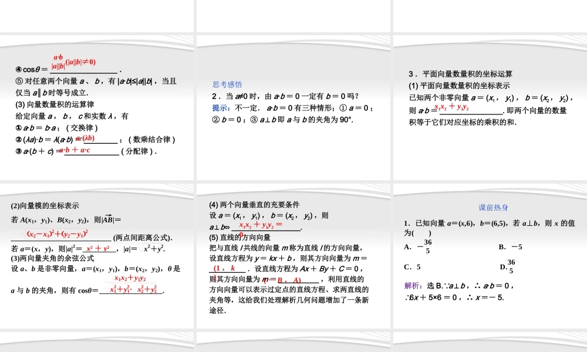Open the '思考感悟' slide thumbnail
The height and width of the screenshot is (352, 587).
[x=293, y=107]
